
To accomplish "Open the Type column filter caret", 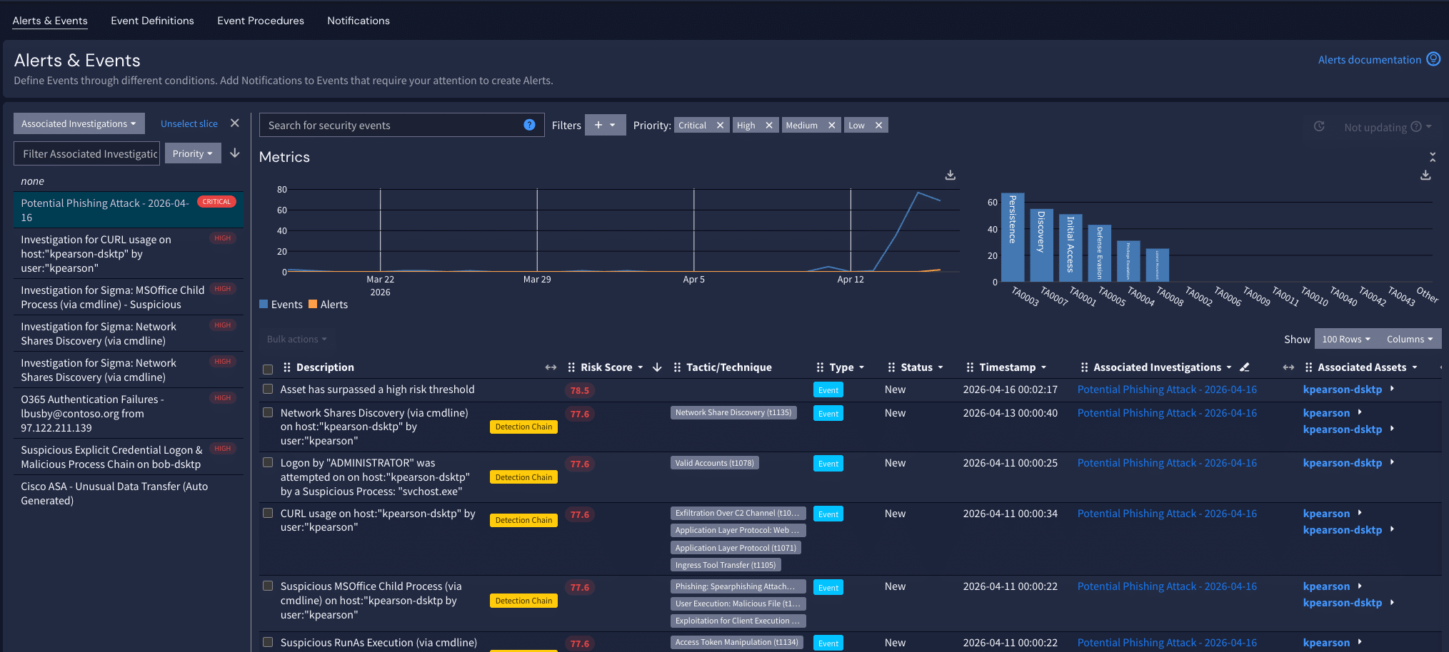I will (x=861, y=367).
